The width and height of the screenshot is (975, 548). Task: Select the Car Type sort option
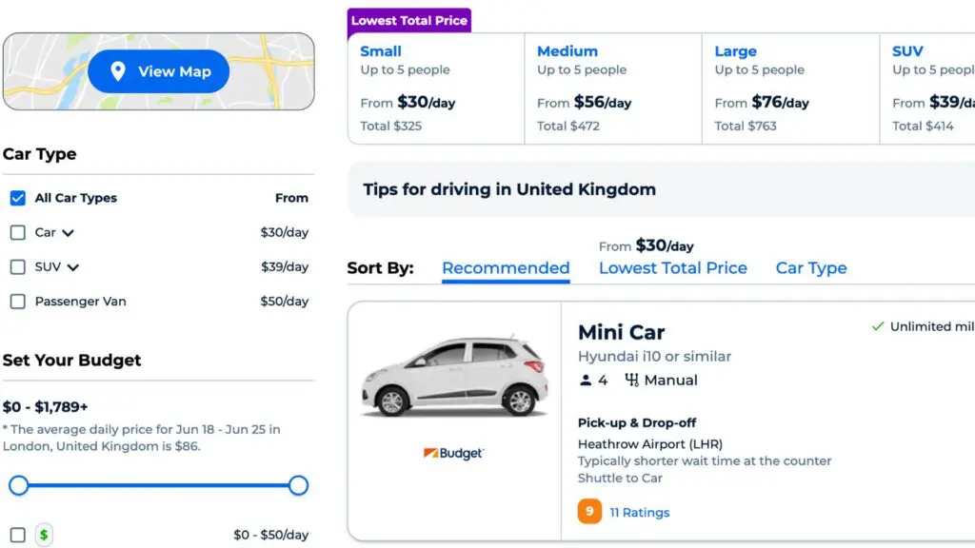coord(810,268)
